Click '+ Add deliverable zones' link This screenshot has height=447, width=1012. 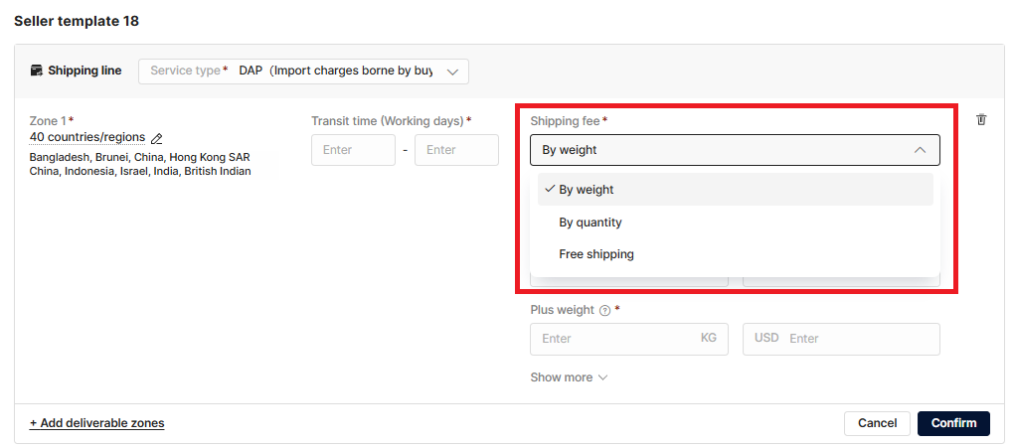coord(96,423)
